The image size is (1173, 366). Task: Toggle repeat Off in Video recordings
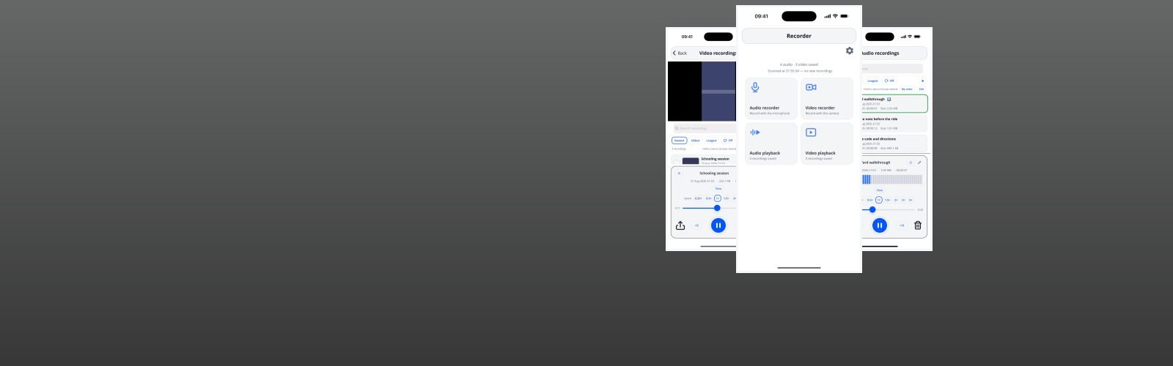point(728,141)
